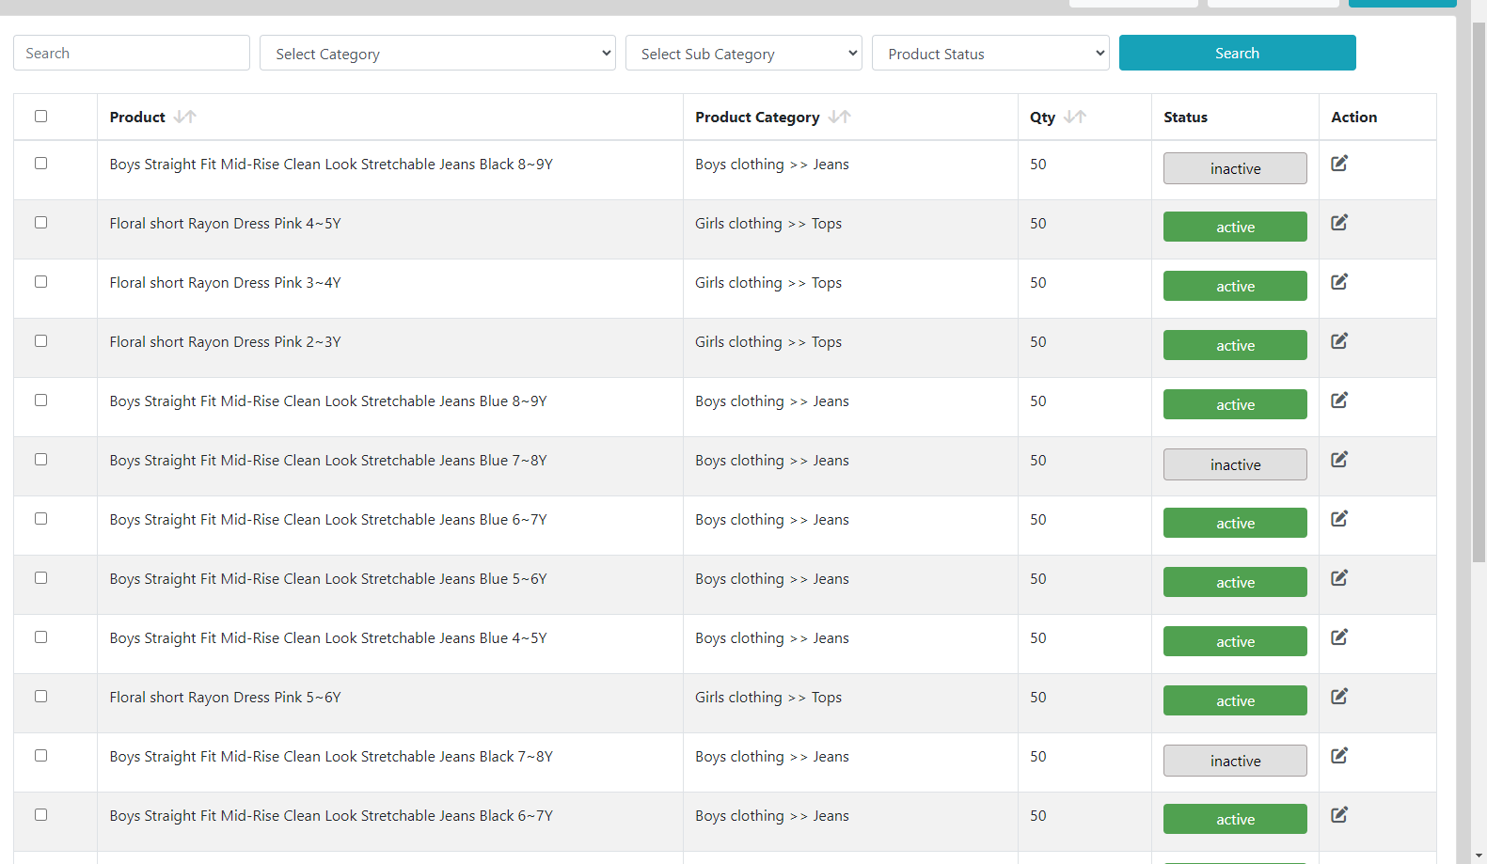The width and height of the screenshot is (1487, 864).
Task: Toggle inactive status for Jeans Blue 7~8Y
Action: tap(1235, 464)
